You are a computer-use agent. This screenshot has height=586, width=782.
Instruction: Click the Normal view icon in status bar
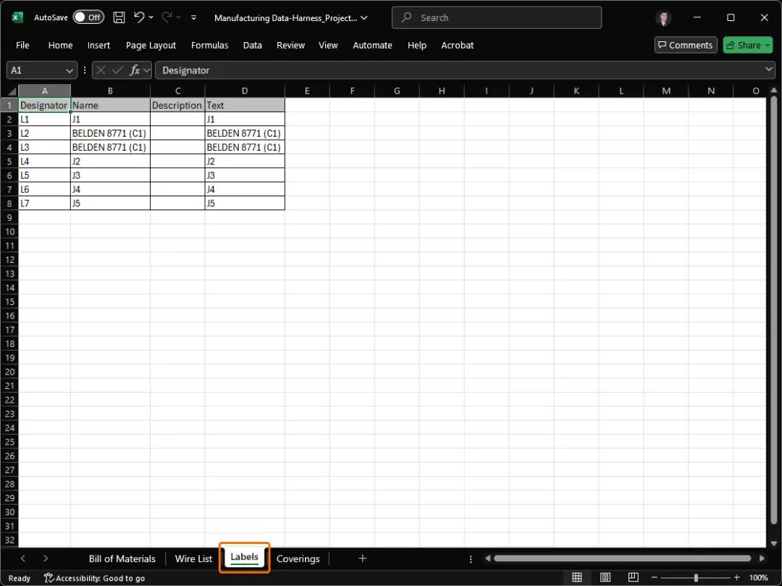pyautogui.click(x=577, y=577)
